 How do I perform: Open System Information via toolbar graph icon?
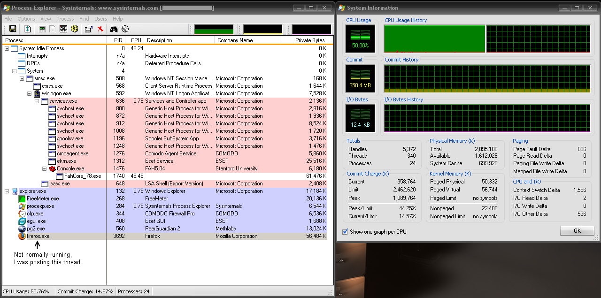pos(42,29)
